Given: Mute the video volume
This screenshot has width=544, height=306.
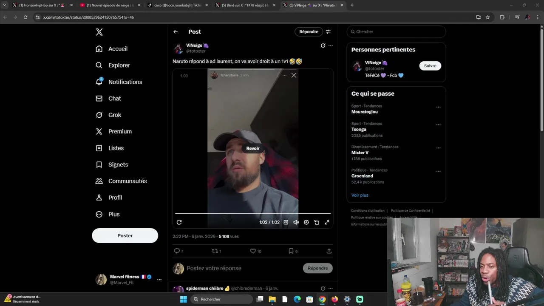Looking at the screenshot, I should tap(296, 222).
